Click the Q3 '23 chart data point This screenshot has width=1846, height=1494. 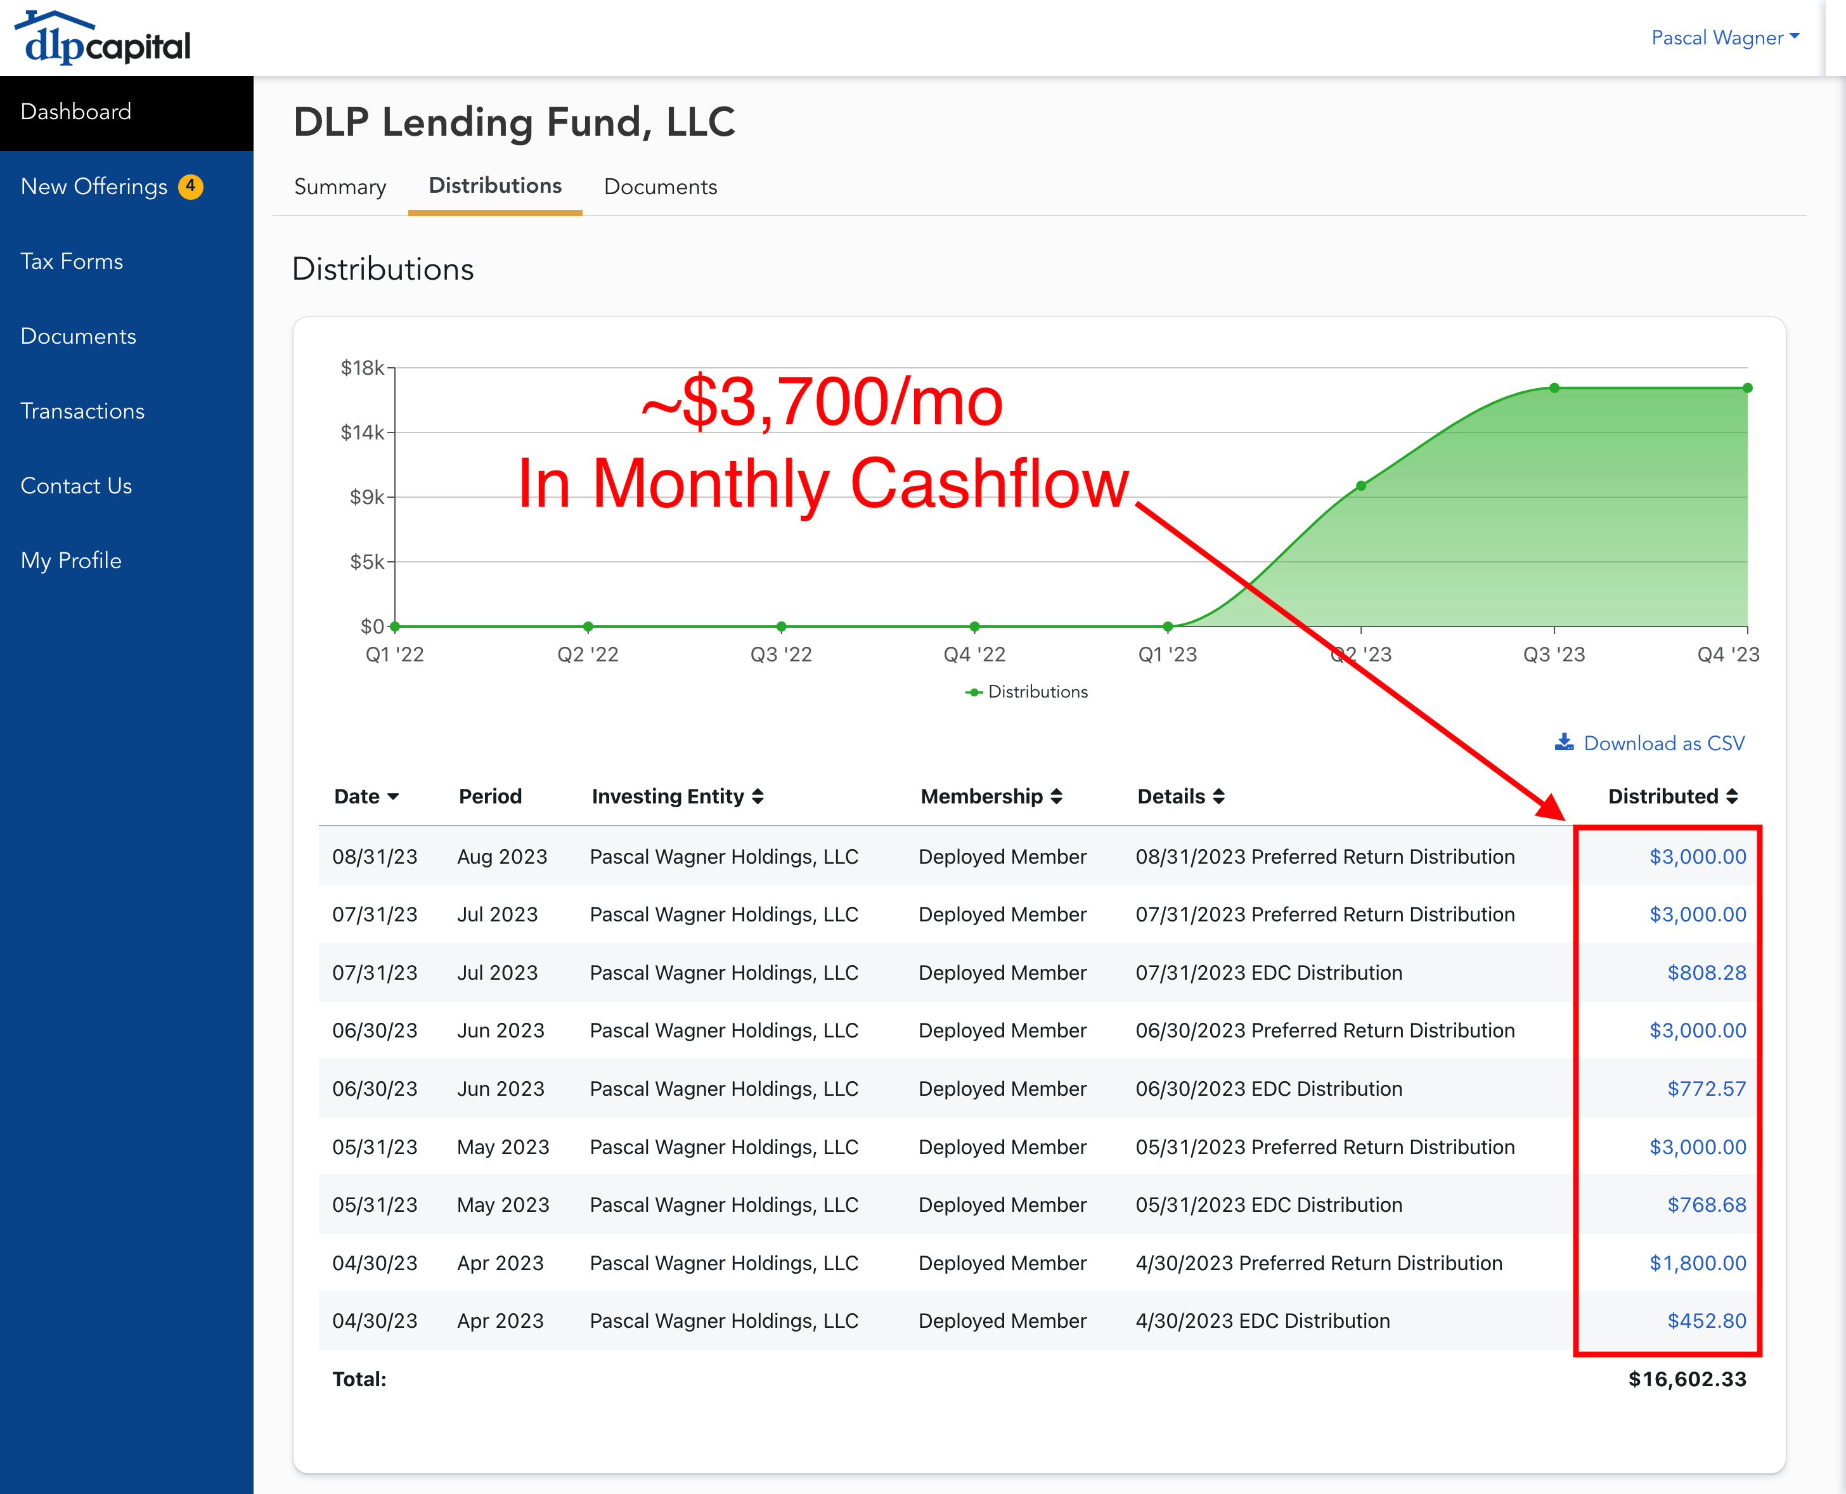(x=1554, y=388)
